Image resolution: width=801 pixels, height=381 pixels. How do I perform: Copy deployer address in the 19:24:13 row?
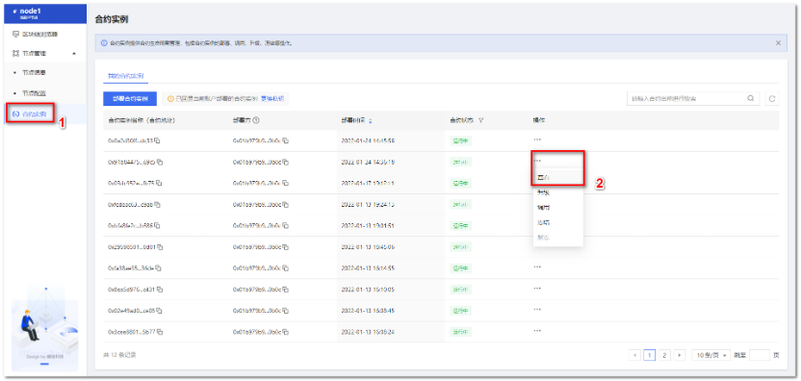pos(286,204)
